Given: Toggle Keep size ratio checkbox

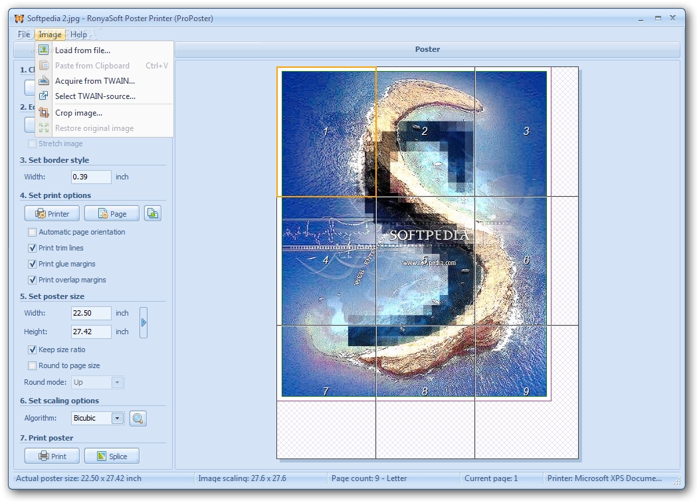Looking at the screenshot, I should (x=32, y=350).
